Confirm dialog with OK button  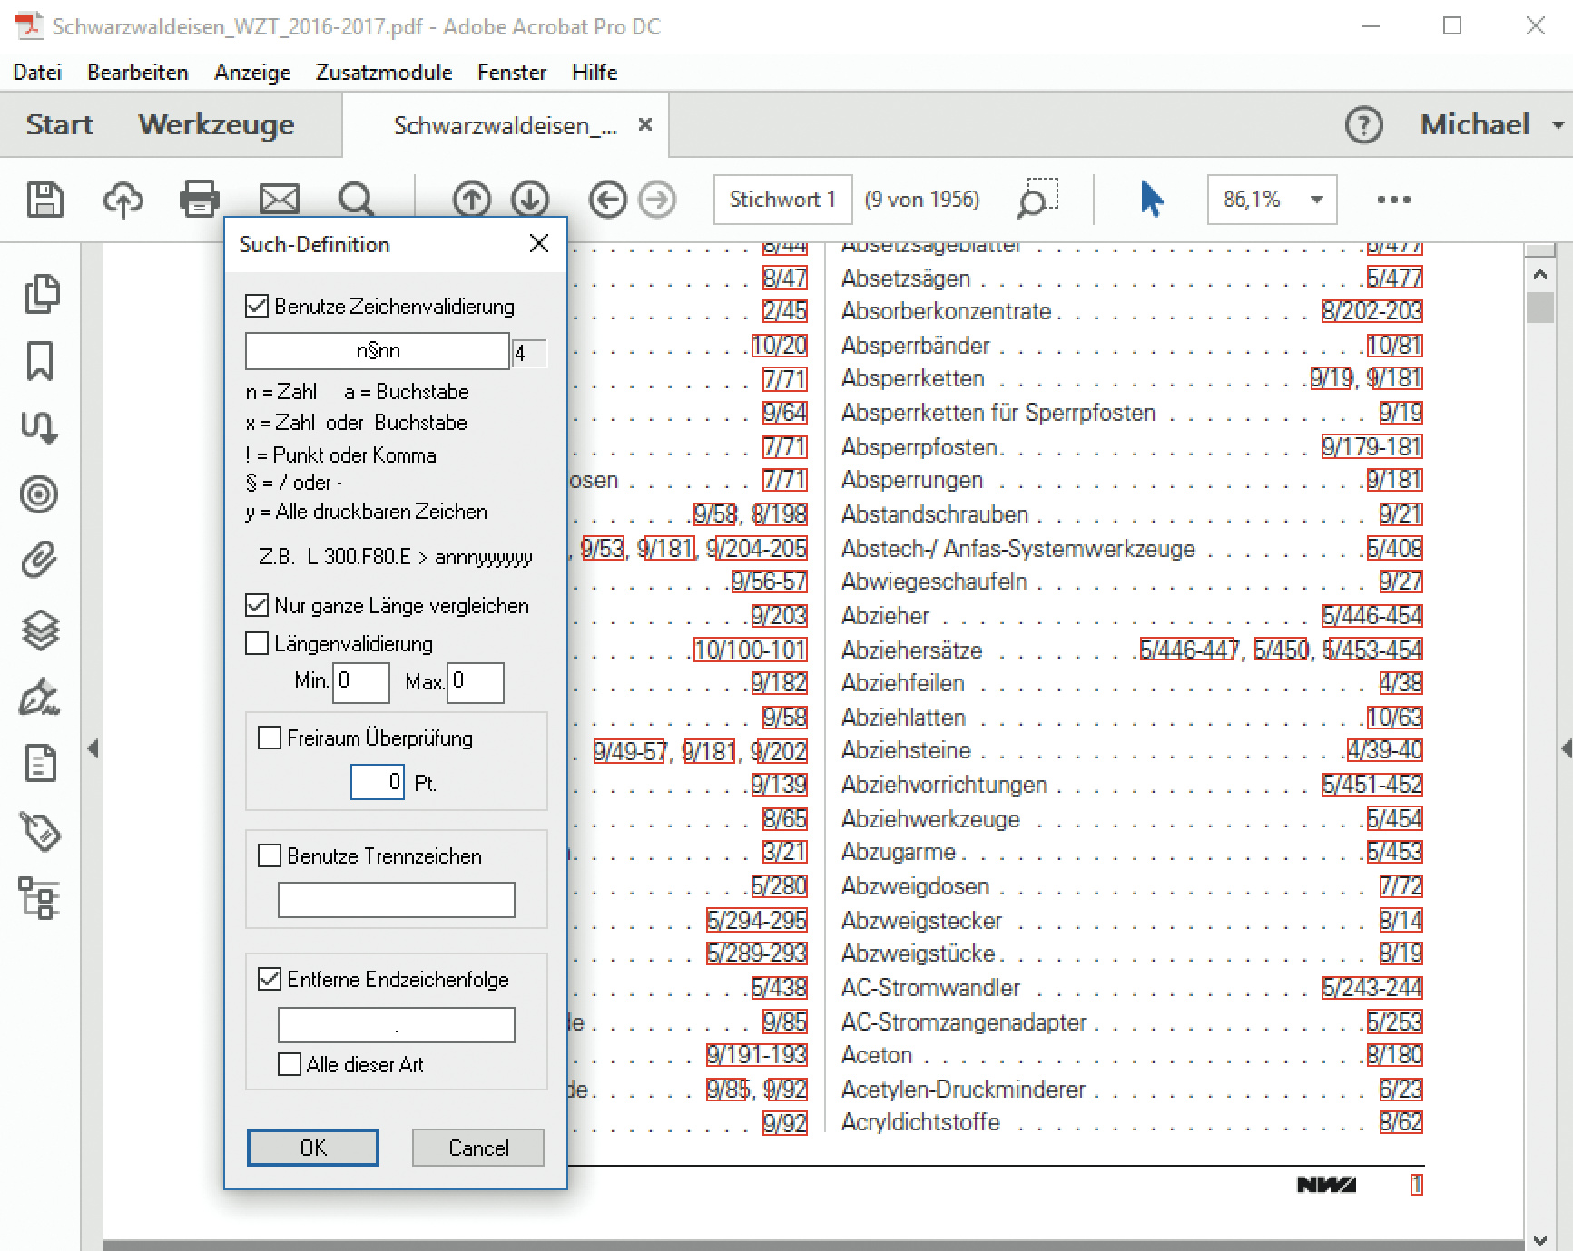pyautogui.click(x=313, y=1148)
